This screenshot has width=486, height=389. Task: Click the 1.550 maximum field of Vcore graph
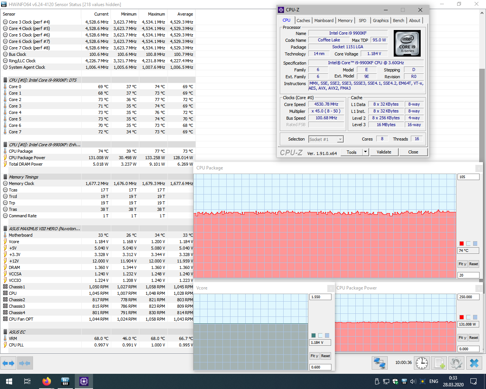pos(320,297)
